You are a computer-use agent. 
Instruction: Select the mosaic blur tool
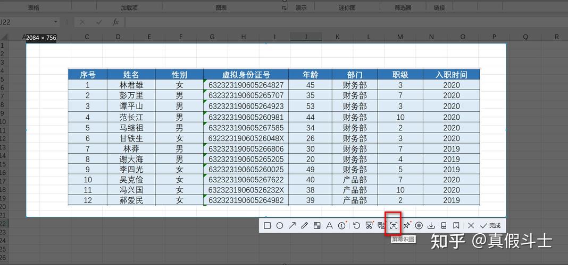click(317, 226)
